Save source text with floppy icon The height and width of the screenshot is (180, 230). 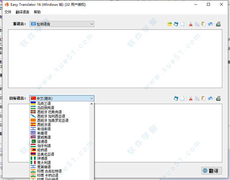pos(176,24)
